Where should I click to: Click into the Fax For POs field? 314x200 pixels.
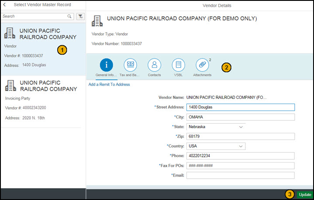241,166
